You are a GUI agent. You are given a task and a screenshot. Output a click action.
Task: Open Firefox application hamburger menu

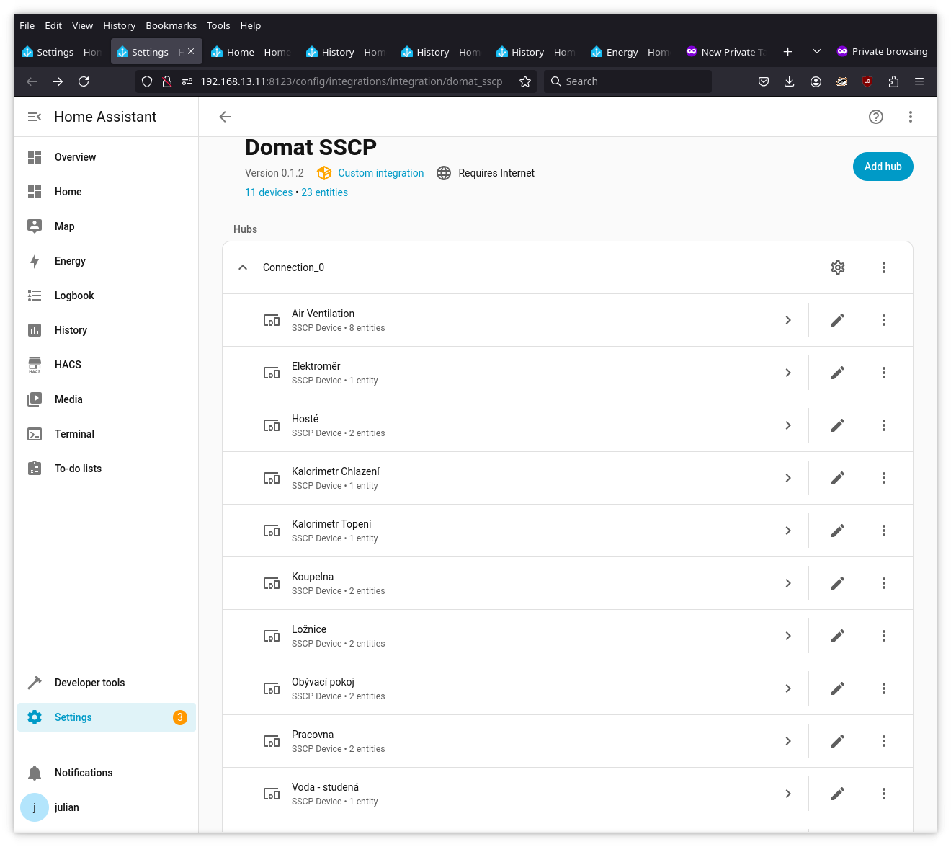click(919, 81)
